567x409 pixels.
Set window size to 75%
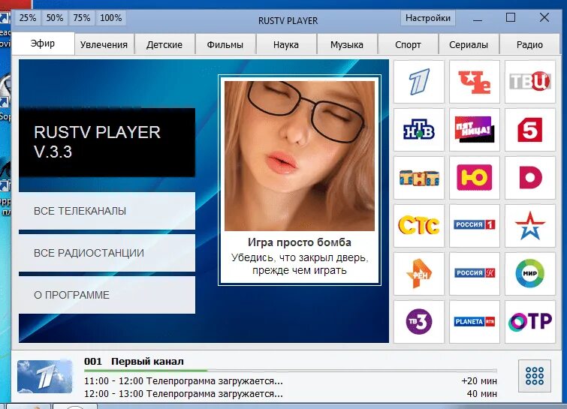(82, 18)
